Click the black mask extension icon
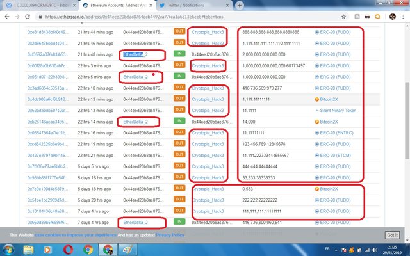 pos(367,17)
